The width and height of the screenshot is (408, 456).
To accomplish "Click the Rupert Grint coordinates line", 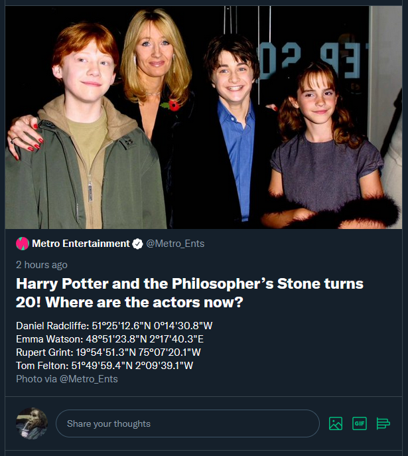I will [x=108, y=352].
